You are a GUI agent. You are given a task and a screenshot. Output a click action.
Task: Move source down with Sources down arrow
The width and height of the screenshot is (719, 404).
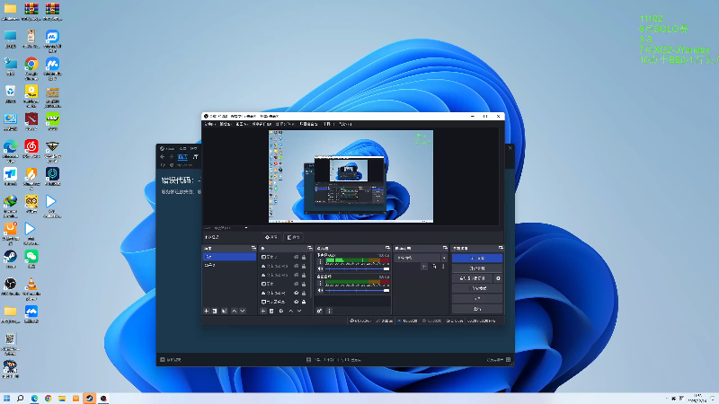[299, 311]
